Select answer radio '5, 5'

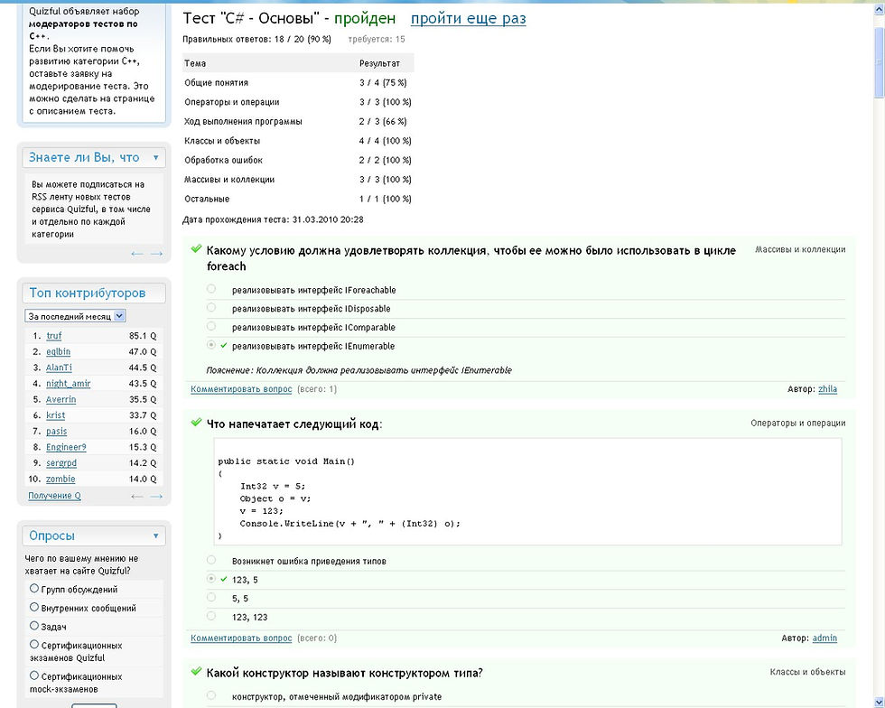point(211,597)
